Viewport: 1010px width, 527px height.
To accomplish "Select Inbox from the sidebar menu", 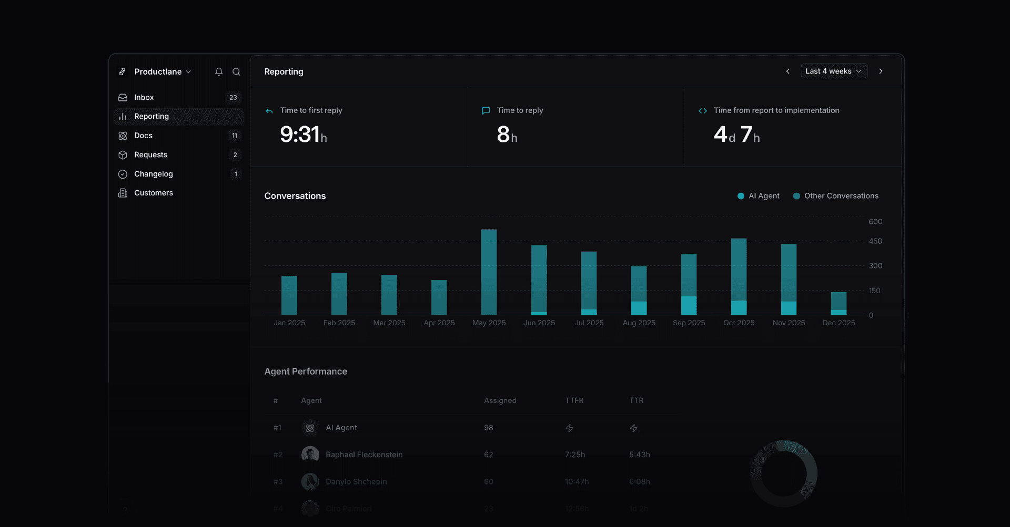I will 143,97.
